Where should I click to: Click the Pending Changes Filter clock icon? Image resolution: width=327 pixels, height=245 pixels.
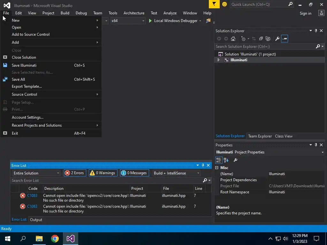(x=243, y=39)
